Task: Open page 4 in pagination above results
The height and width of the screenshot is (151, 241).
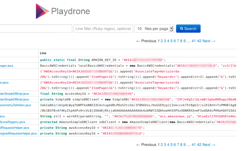Action: click(x=168, y=41)
